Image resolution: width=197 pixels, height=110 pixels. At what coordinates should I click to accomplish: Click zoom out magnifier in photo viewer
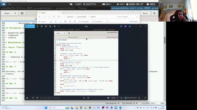point(121,98)
